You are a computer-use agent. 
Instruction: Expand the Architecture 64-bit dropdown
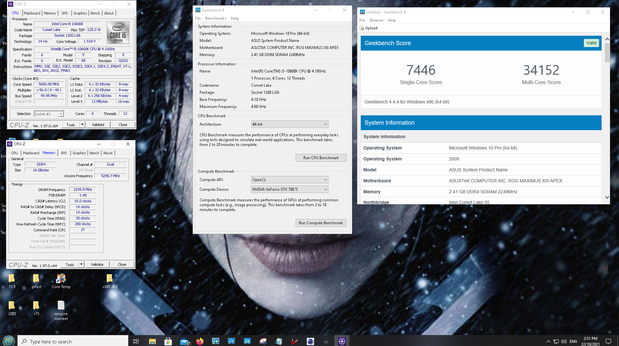click(290, 124)
